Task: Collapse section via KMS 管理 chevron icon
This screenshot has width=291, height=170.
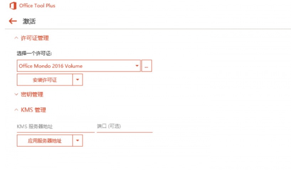Action: pos(16,110)
